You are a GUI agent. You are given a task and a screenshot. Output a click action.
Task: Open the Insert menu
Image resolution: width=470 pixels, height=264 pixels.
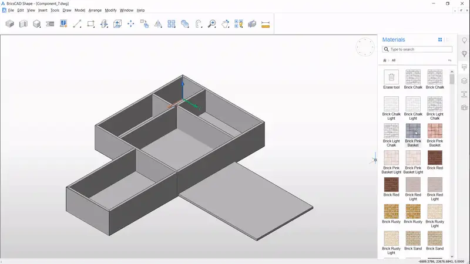[42, 10]
